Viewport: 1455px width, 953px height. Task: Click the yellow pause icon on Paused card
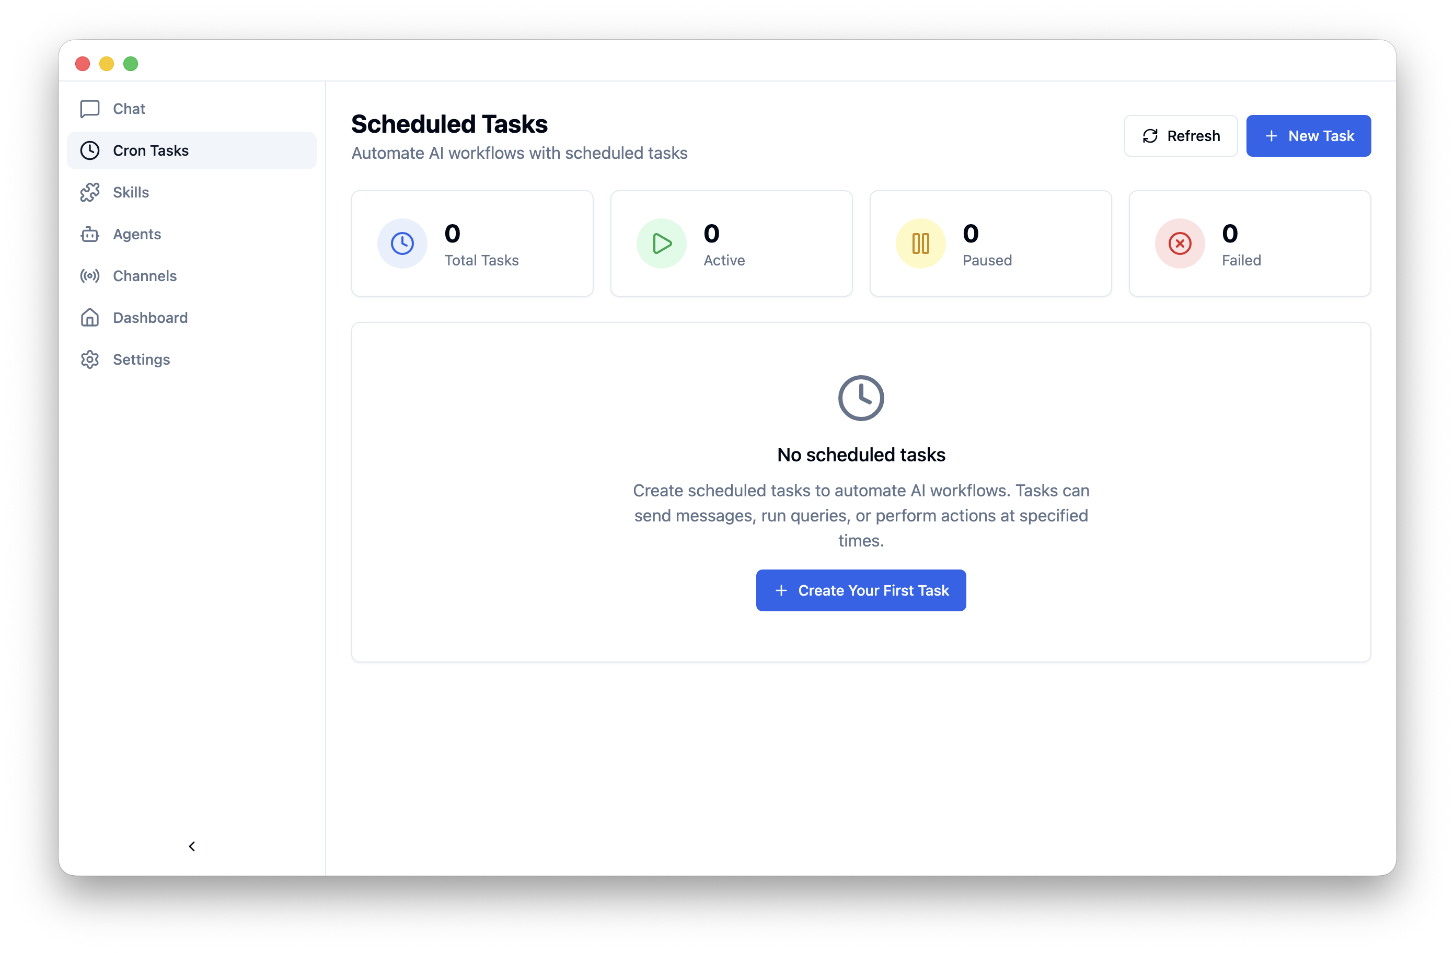(x=920, y=243)
